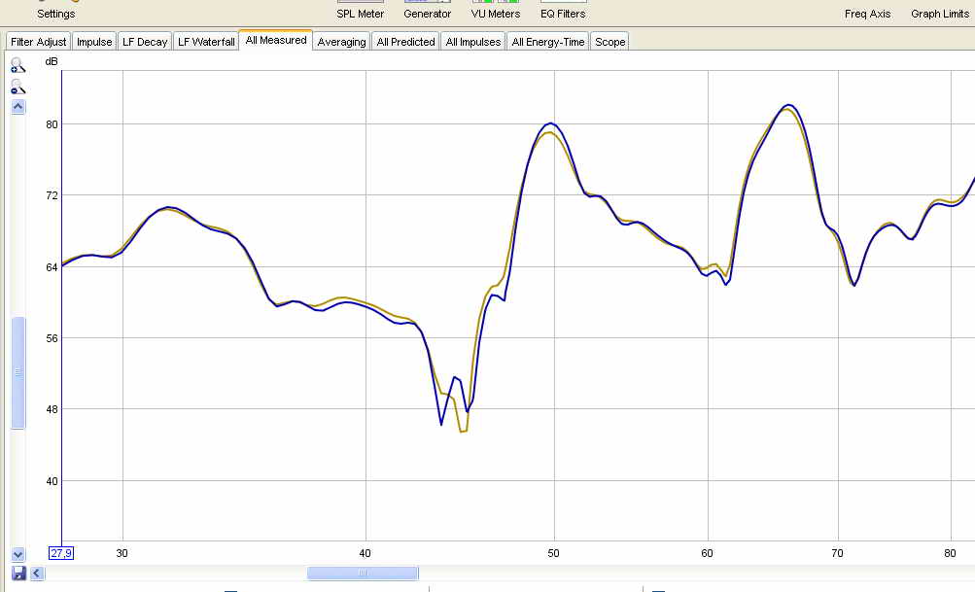Show the LF Waterfall tab

206,42
